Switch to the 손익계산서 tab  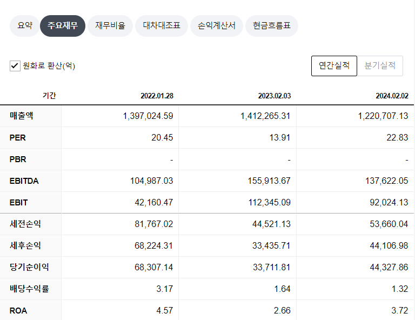coord(217,25)
